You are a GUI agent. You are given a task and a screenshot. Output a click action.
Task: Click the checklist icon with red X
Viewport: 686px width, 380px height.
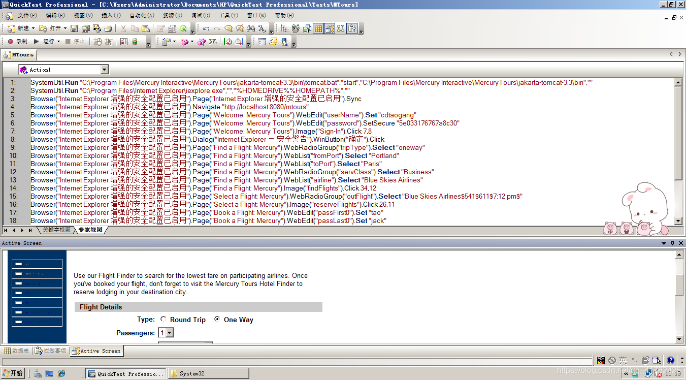coord(124,42)
